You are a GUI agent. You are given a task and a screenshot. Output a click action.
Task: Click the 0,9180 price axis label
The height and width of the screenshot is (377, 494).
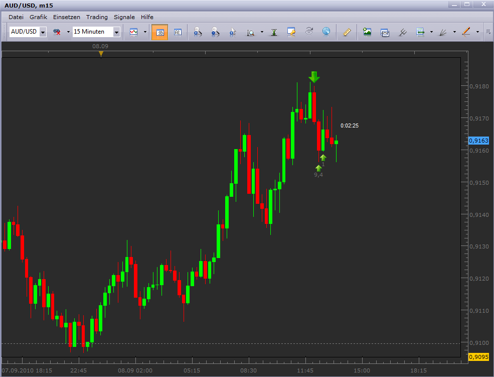tap(479, 86)
